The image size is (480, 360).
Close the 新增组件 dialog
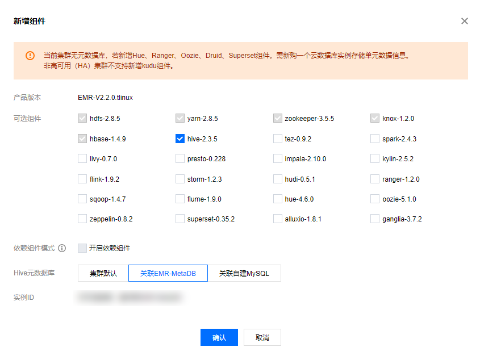pos(465,21)
